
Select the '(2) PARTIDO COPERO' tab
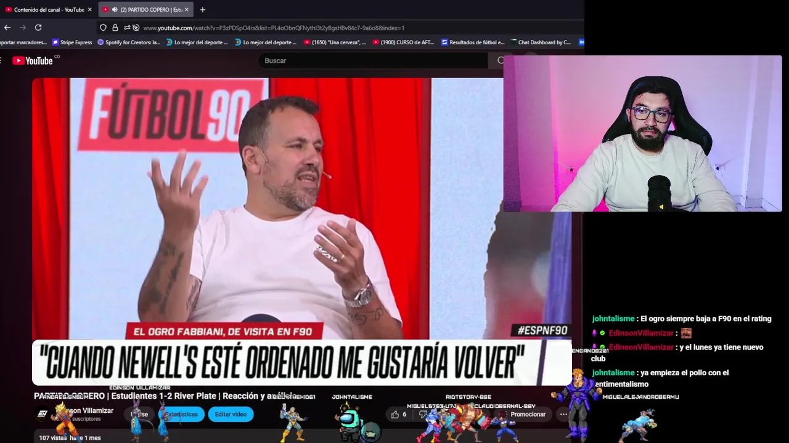pos(146,10)
